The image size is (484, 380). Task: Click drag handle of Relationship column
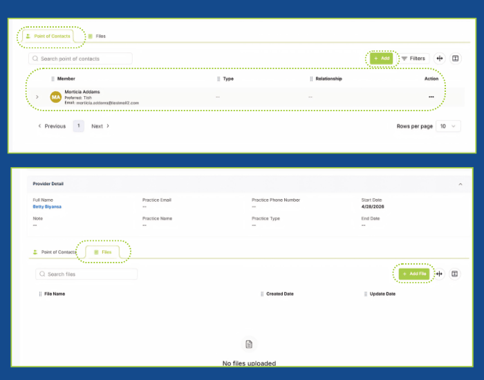(311, 79)
